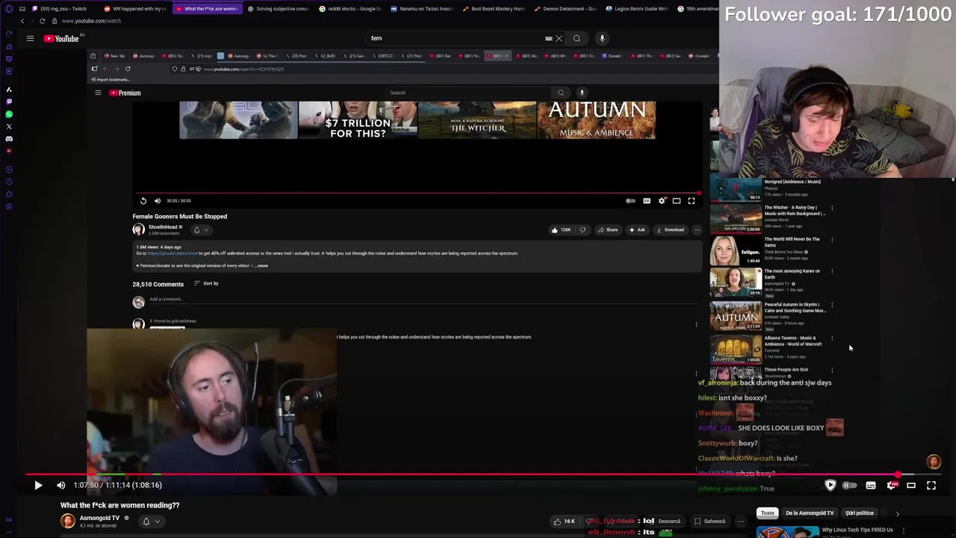Enter fullscreen on the main player
Image resolution: width=956 pixels, height=538 pixels.
click(x=931, y=486)
